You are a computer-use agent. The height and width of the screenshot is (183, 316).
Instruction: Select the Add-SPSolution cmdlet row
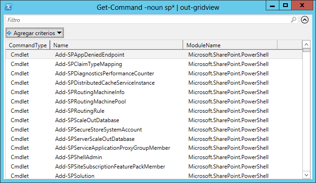154,176
